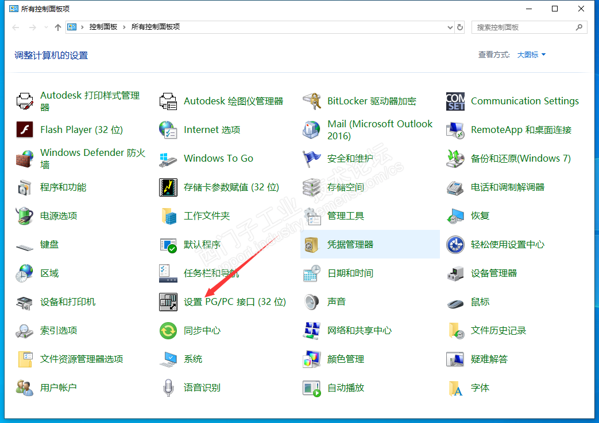The height and width of the screenshot is (423, 599).
Task: Open Communication Settings COM SET icon
Action: [455, 101]
